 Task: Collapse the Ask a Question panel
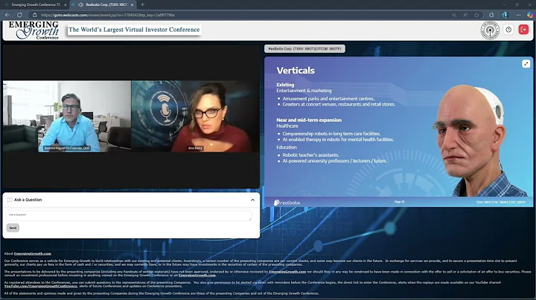(x=252, y=200)
